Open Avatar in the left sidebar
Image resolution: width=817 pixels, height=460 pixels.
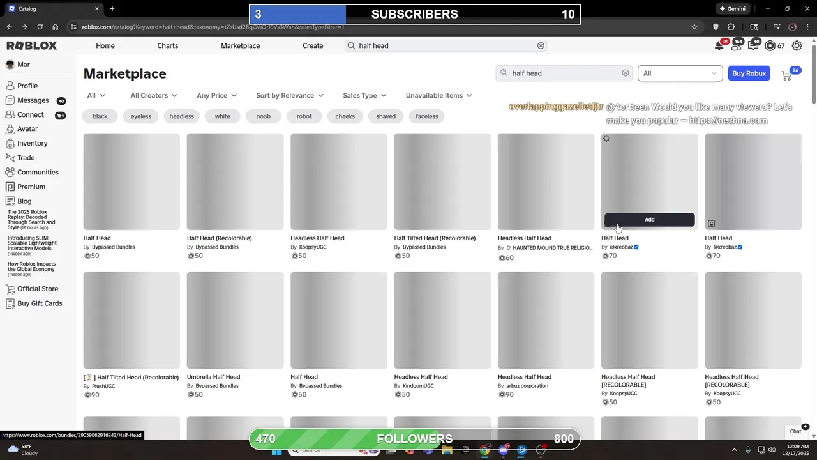pos(27,129)
